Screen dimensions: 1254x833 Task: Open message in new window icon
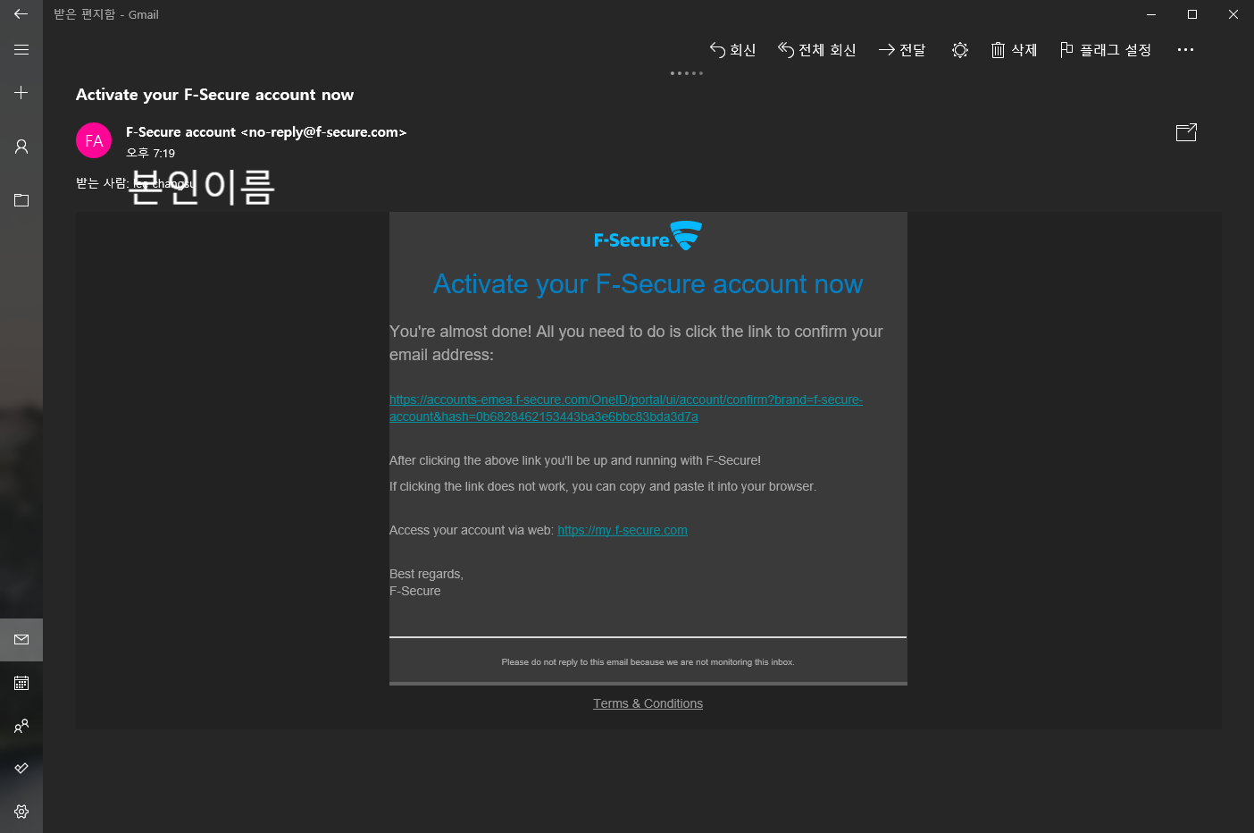tap(1186, 132)
